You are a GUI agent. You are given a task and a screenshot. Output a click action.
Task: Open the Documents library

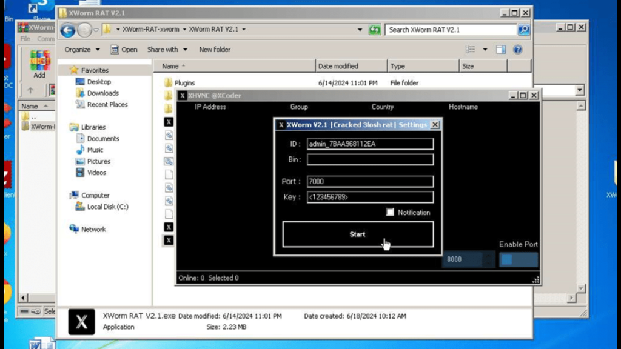103,139
